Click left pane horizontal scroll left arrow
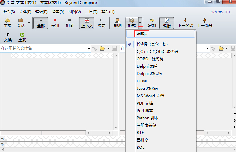Viewport: 236px width, 152px height. point(88,133)
